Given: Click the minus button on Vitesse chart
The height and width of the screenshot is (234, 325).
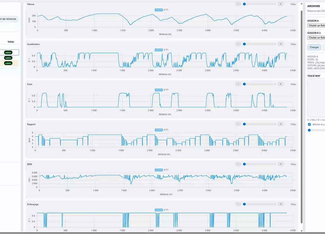Looking at the screenshot, I should click(x=238, y=4).
